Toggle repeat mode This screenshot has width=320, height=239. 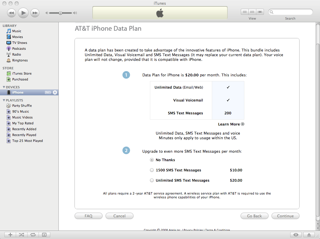33,235
